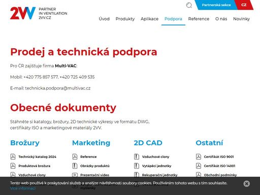Image resolution: width=260 pixels, height=195 pixels.
Task: Open the Aplikace menu item
Action: click(149, 19)
